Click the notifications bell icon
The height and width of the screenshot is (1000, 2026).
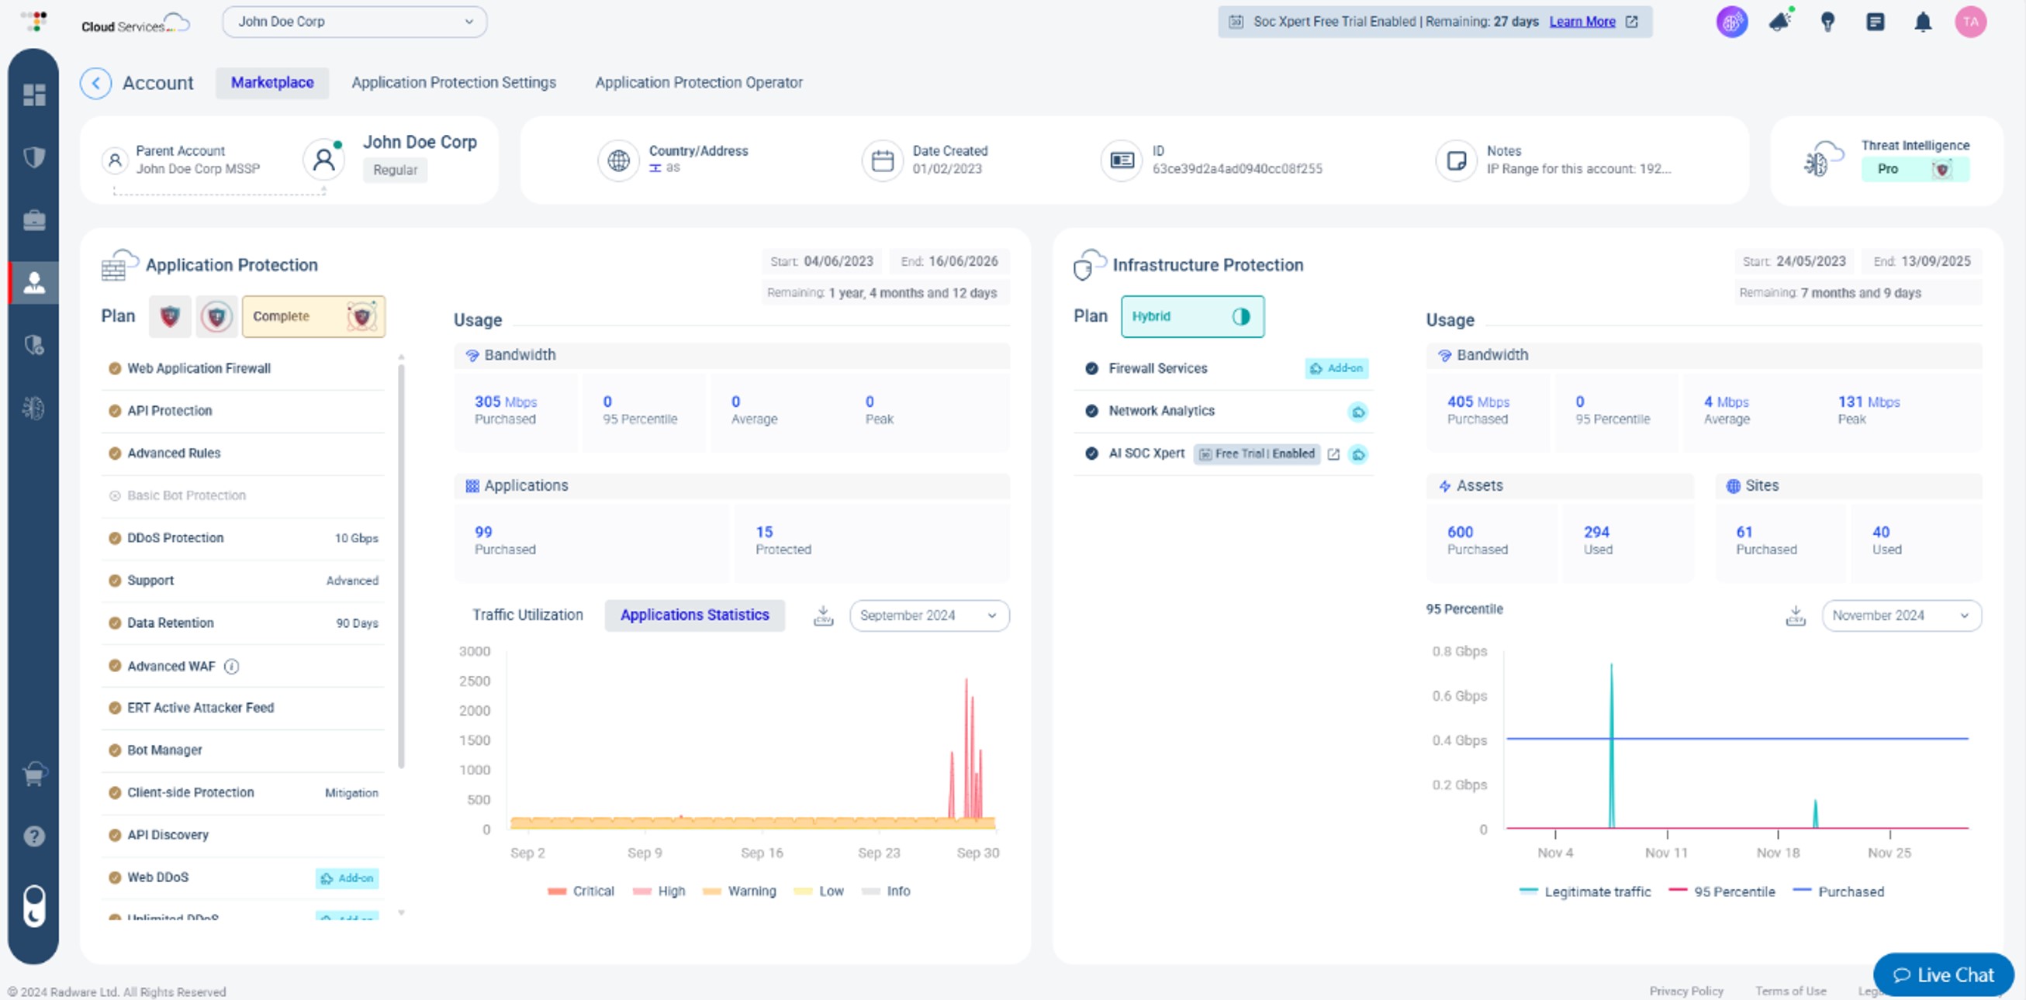tap(1924, 21)
